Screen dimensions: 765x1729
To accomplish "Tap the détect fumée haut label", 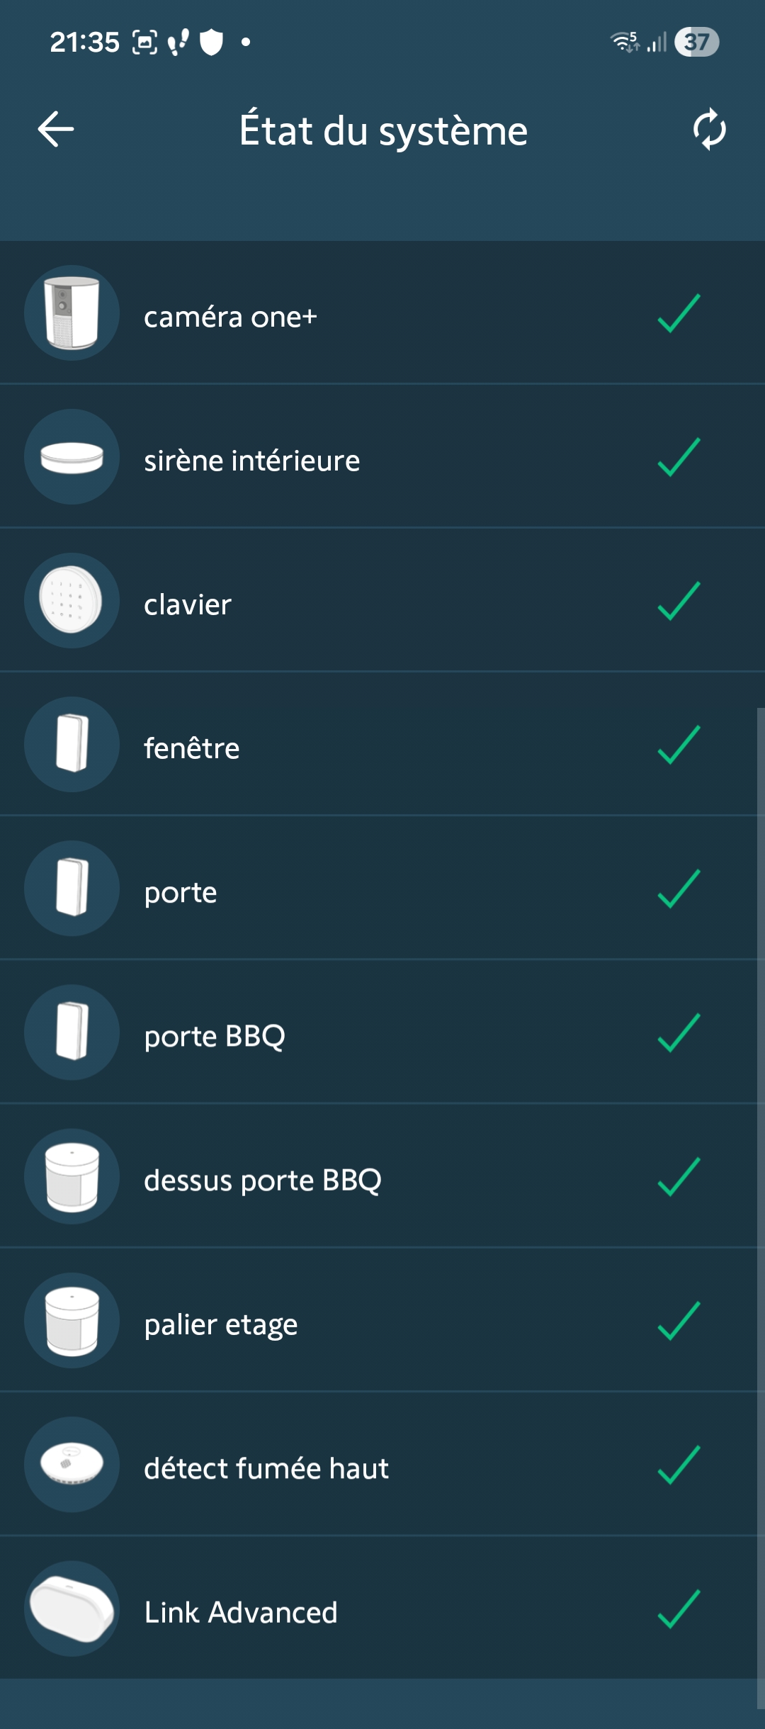I will pyautogui.click(x=266, y=1468).
